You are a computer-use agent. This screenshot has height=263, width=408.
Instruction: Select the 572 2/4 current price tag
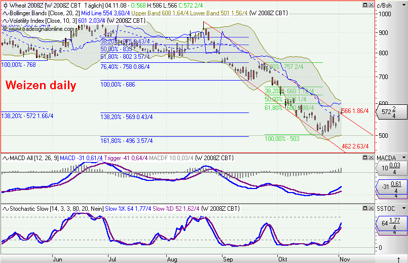(x=392, y=112)
